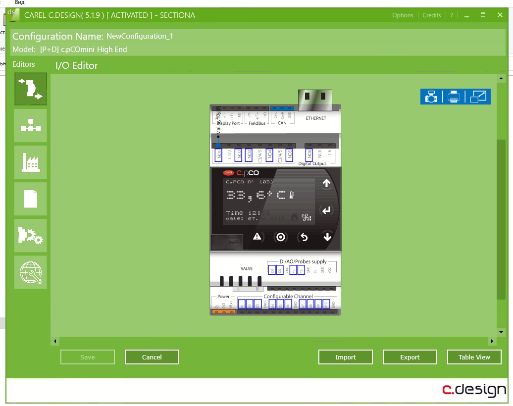Select the NO1 digital output terminal

[218, 155]
